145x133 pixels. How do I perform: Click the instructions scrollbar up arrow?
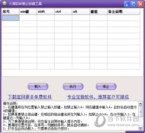pyautogui.click(x=141, y=104)
